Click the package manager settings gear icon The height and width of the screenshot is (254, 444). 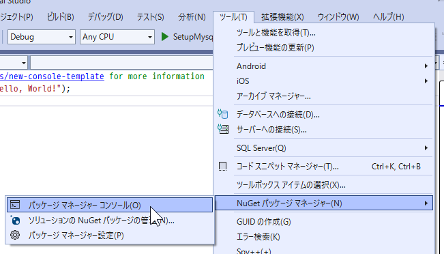point(15,235)
